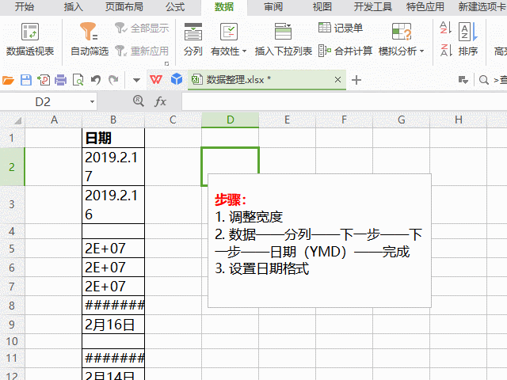Screen dimensions: 507x380
Task: Click the Name Box showing D2
Action: (43, 102)
